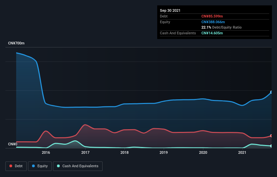Select the red Debt endpoint marker on chart
The height and width of the screenshot is (177, 277).
(271, 136)
